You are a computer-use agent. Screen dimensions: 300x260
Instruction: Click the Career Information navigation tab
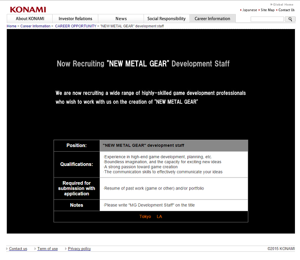(x=212, y=18)
